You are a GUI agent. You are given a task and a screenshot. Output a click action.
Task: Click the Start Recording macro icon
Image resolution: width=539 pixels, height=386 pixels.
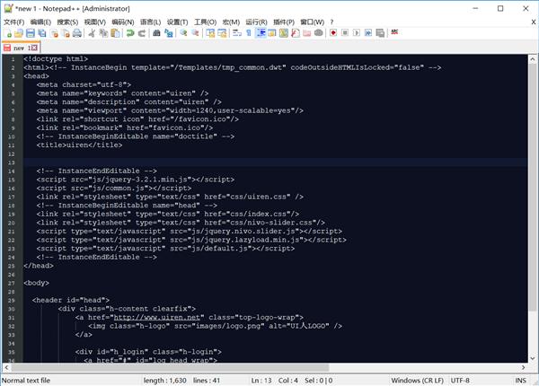[x=333, y=32]
